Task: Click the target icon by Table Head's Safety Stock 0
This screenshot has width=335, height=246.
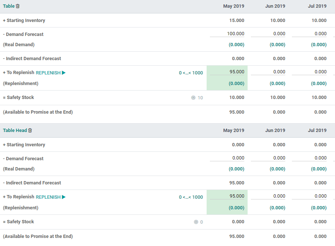Action: point(196,222)
